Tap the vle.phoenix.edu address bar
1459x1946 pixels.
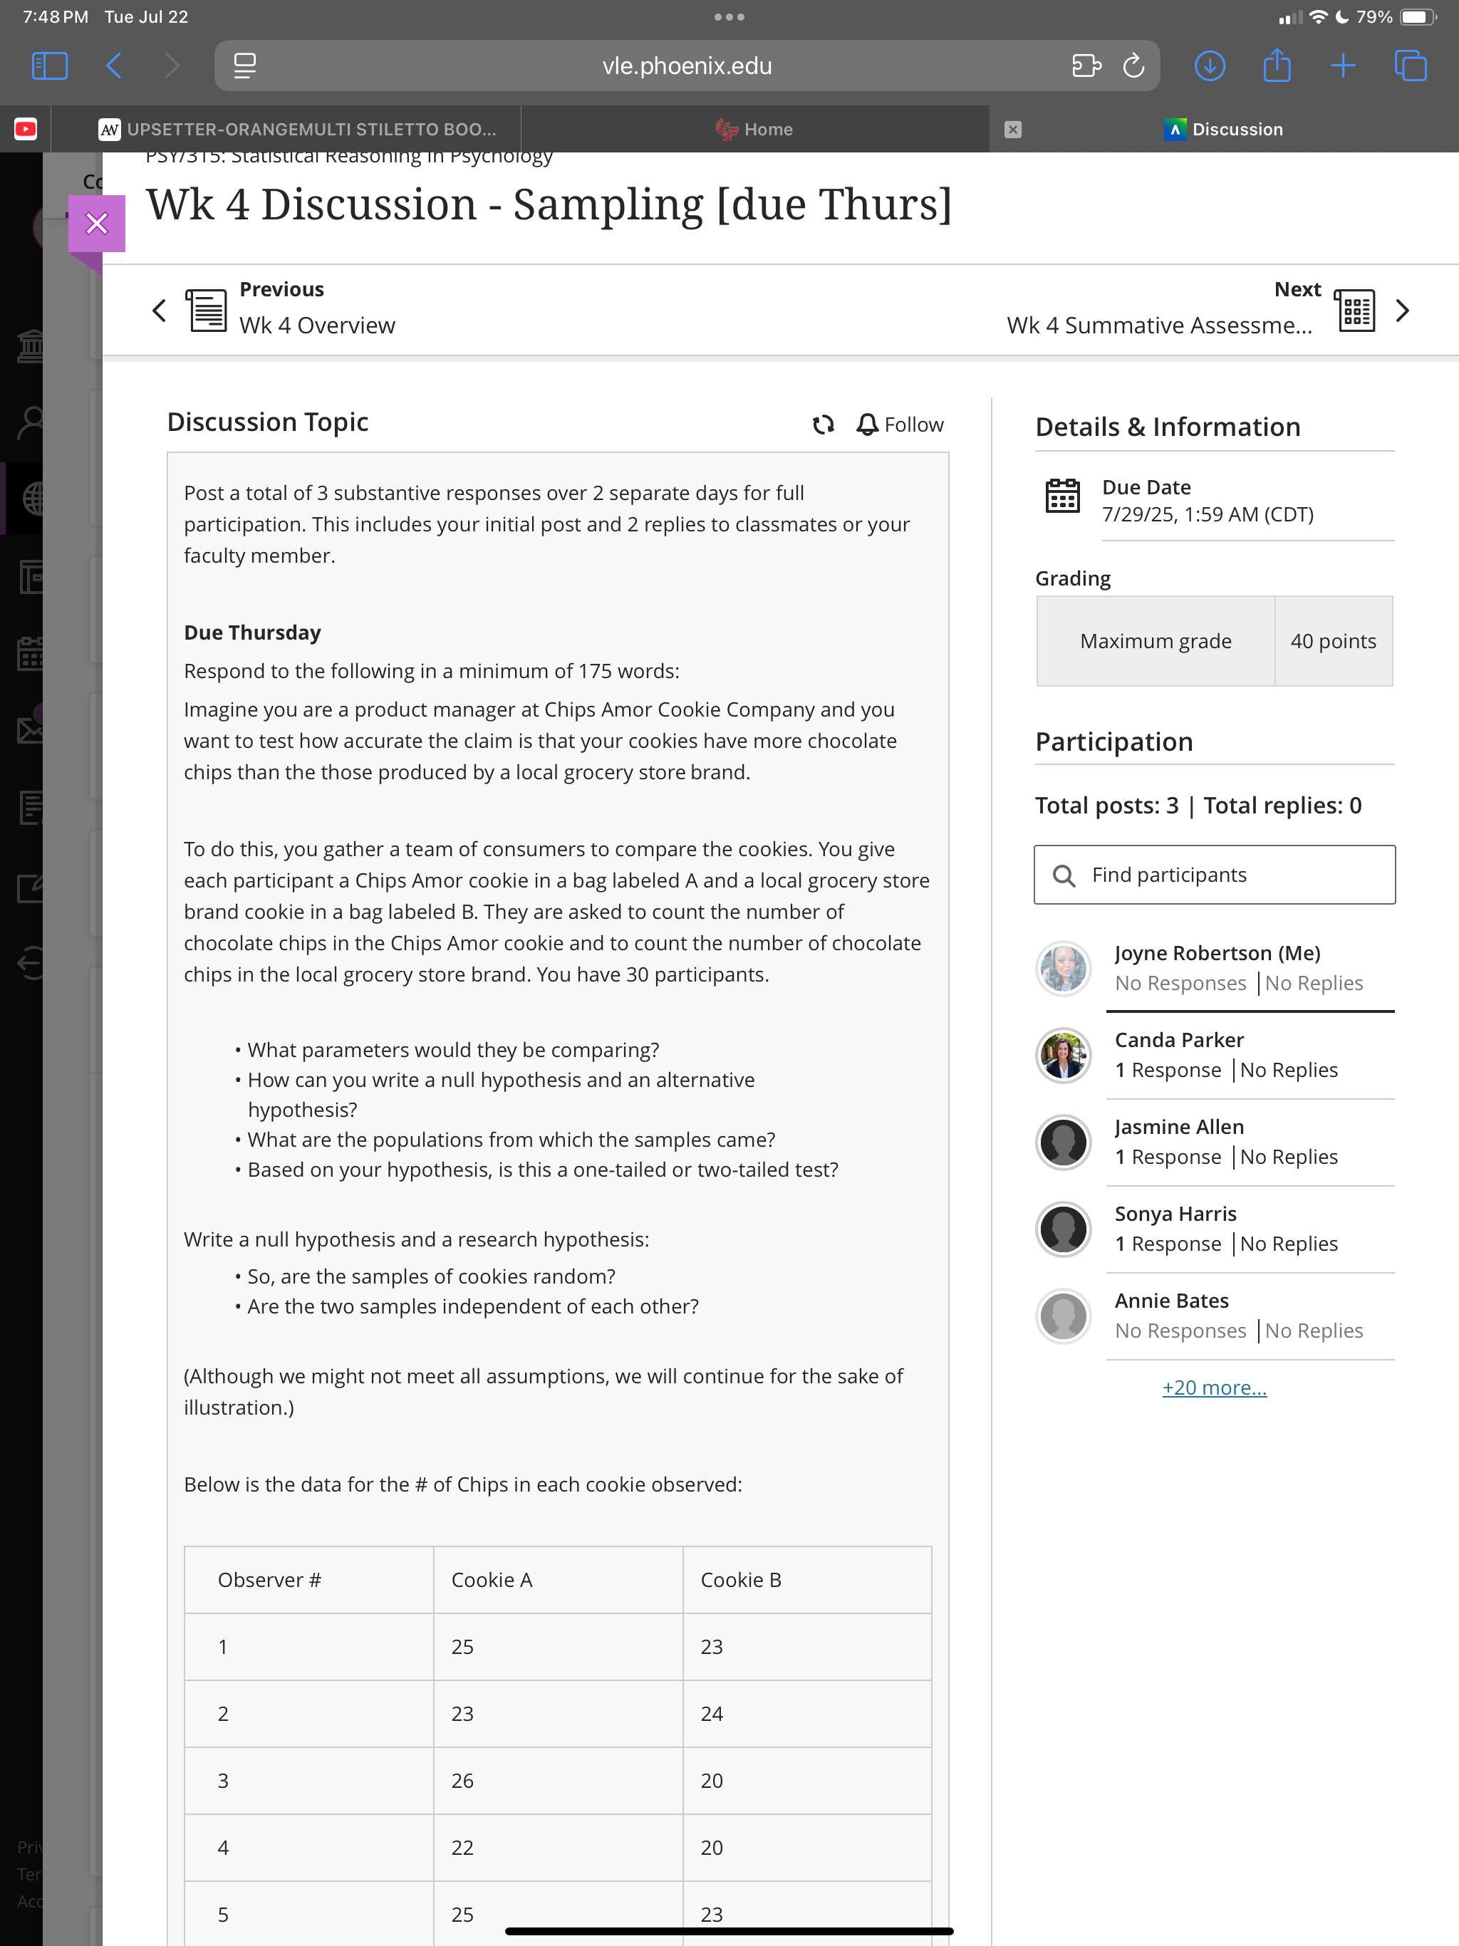(x=686, y=66)
